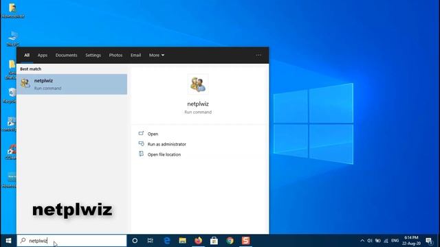The width and height of the screenshot is (440, 247).
Task: Expand the More search filter dropdown
Action: [157, 55]
